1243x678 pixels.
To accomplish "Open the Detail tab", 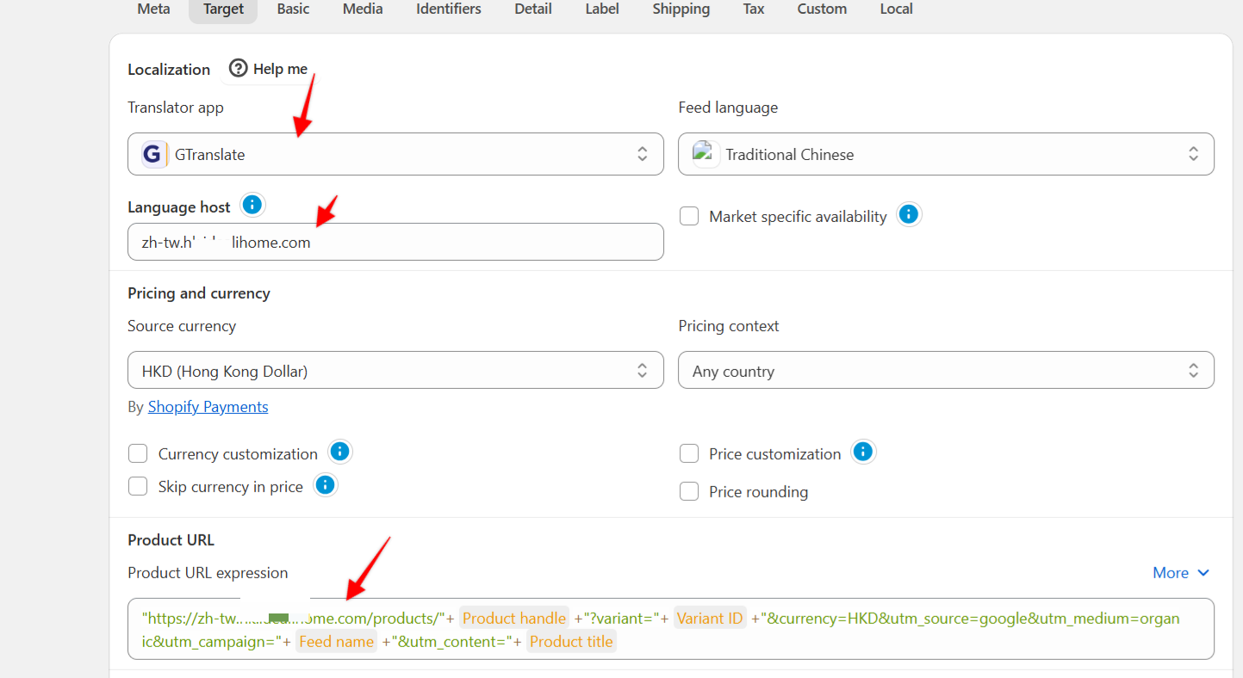I will click(x=533, y=9).
